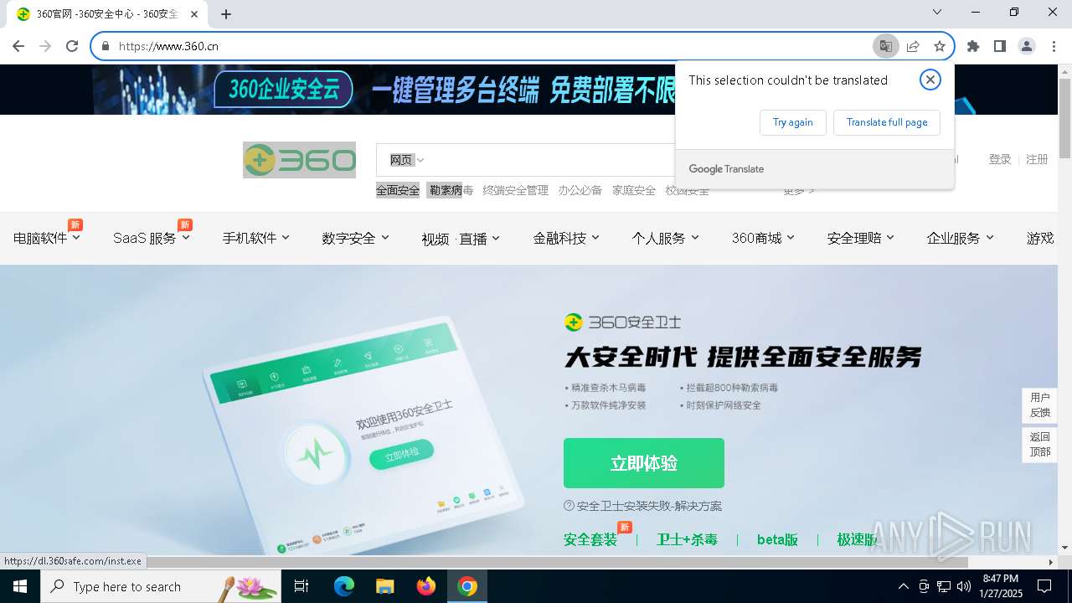1072x603 pixels.
Task: Click the Google Translate icon in address bar
Action: 885,46
